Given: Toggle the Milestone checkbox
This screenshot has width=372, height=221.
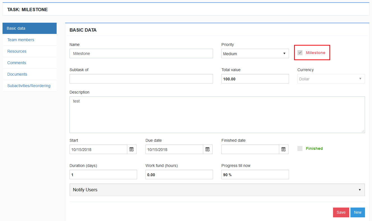Looking at the screenshot, I should click(300, 53).
